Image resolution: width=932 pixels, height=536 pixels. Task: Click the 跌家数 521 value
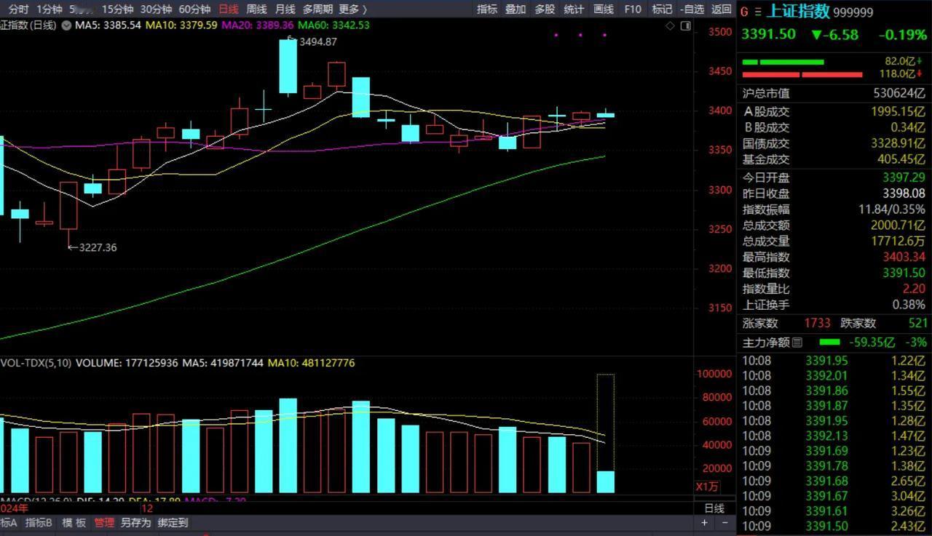pyautogui.click(x=918, y=323)
